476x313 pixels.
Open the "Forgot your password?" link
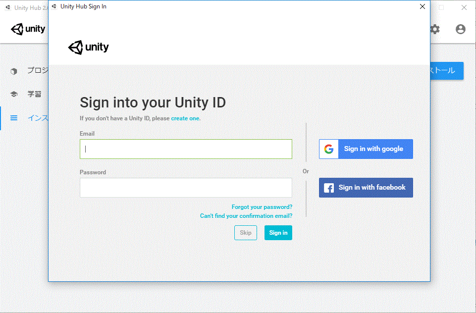coord(262,207)
